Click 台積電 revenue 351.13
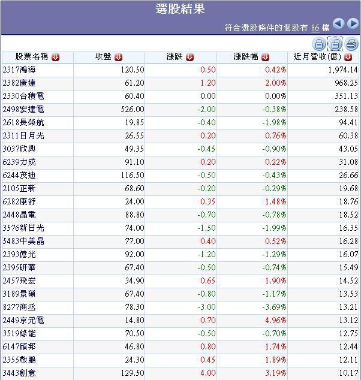The width and height of the screenshot is (361, 380). [346, 96]
